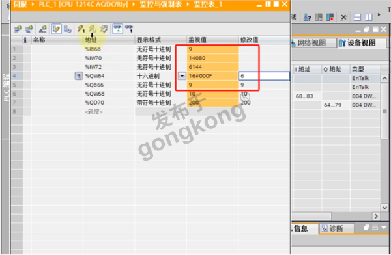Click the start CPU icon in main toolbar
Viewport: 391px width, 255px height.
click(319, 17)
